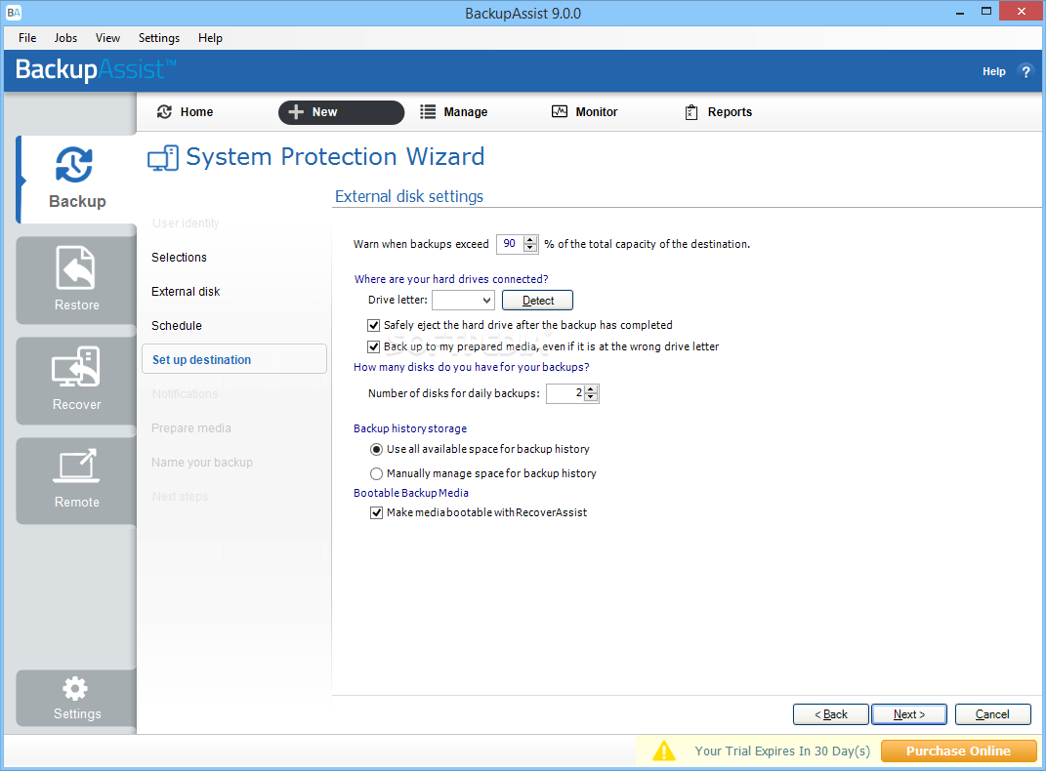1046x771 pixels.
Task: Minimize the BackupAssist window
Action: coord(960,13)
